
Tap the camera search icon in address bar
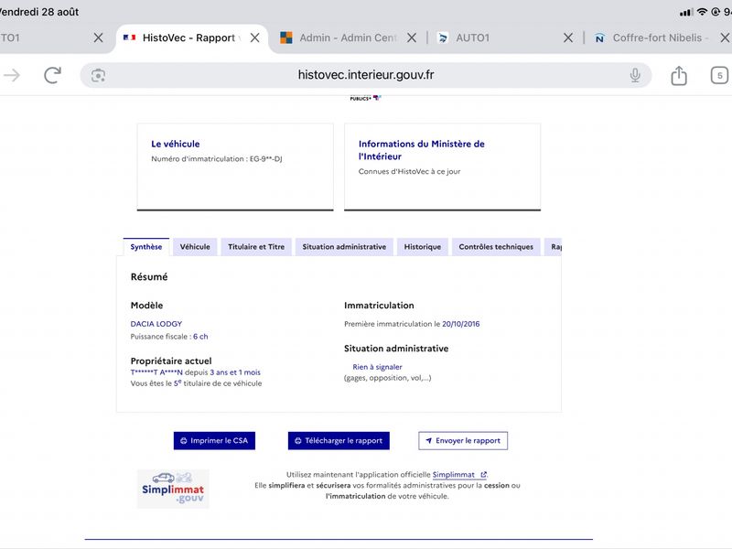[x=98, y=76]
